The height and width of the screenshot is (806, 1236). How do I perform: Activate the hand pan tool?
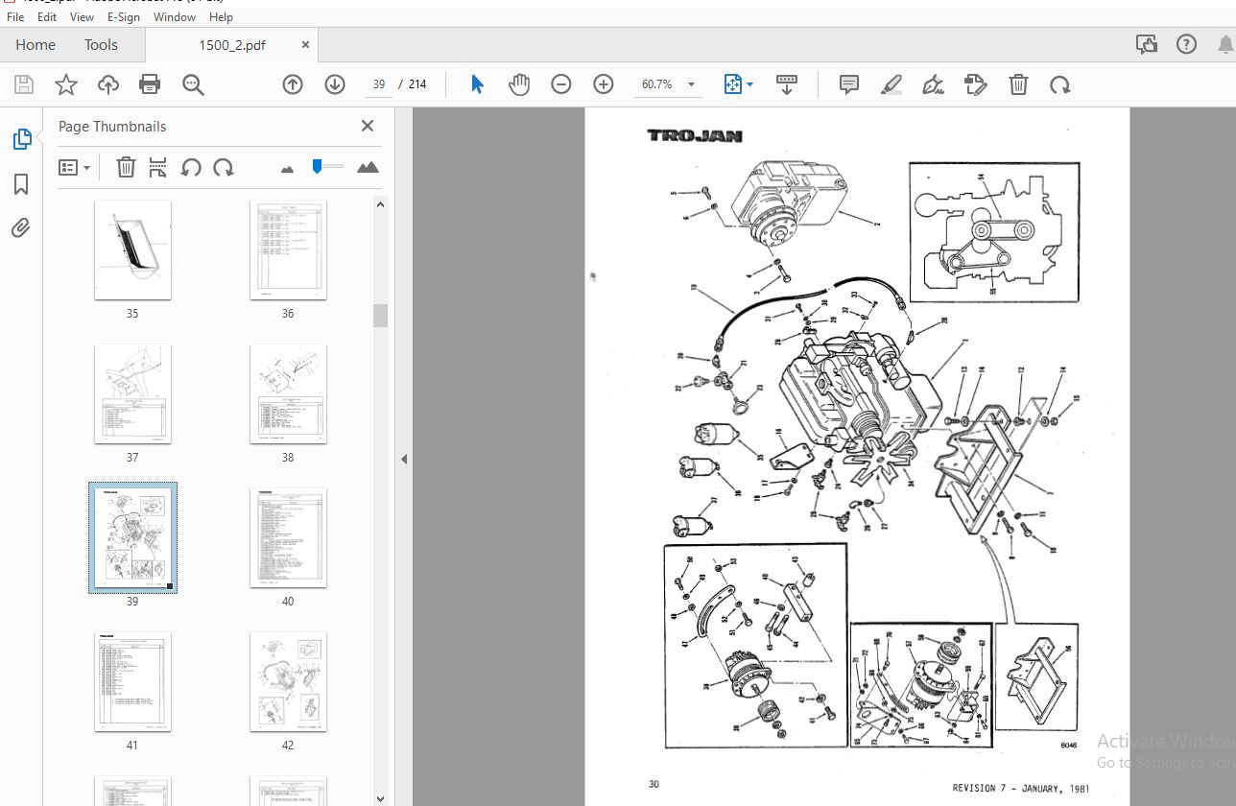click(519, 84)
